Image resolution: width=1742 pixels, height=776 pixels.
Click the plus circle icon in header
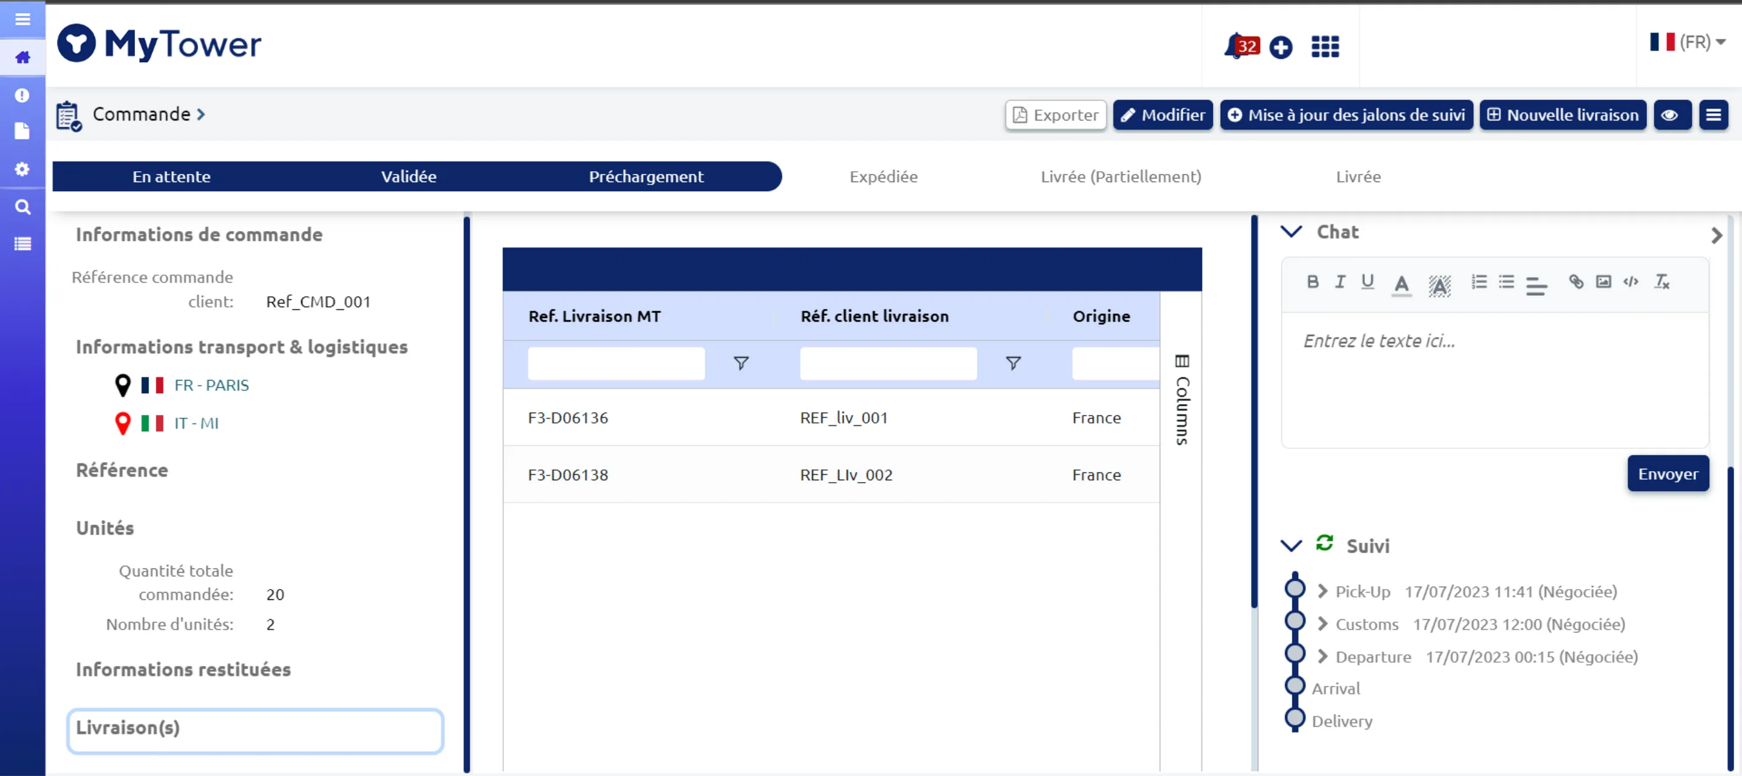click(1280, 47)
